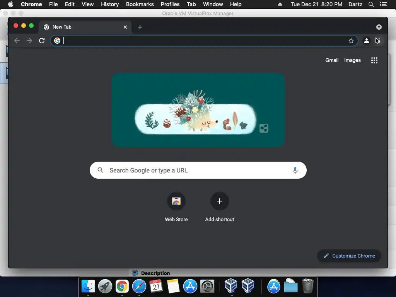The image size is (396, 297).
Task: Open the Downloads folder in the Dock
Action: pos(291,286)
